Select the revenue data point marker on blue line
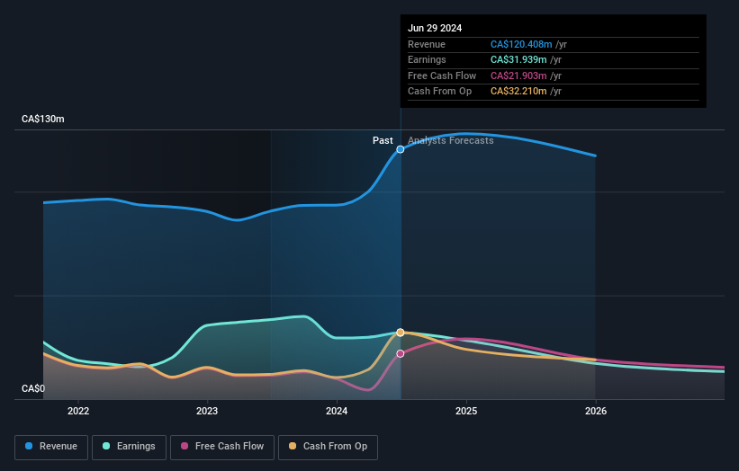Viewport: 739px width, 471px height. tap(401, 149)
